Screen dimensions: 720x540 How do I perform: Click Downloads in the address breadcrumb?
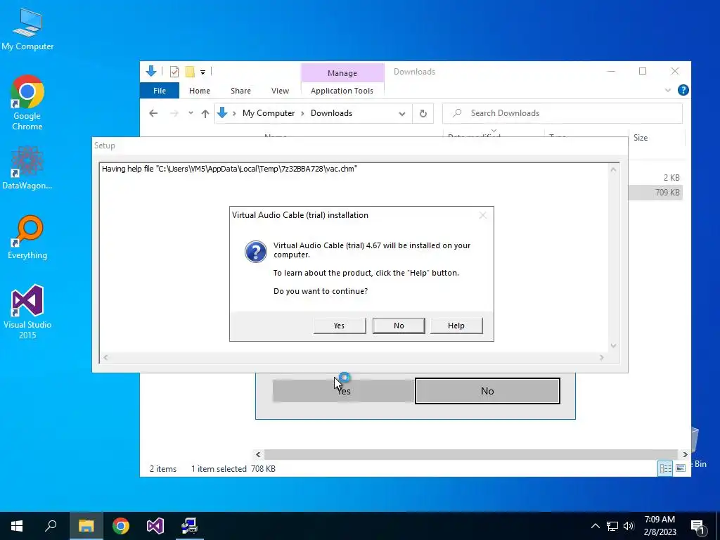pos(332,113)
